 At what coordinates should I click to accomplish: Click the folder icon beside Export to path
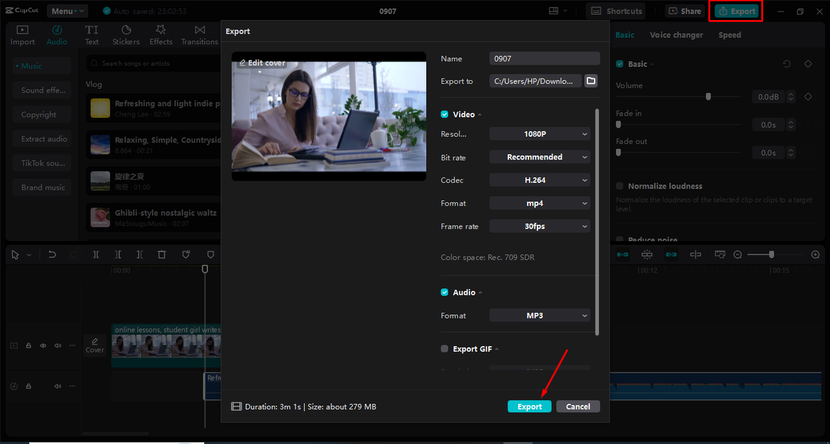pyautogui.click(x=591, y=81)
